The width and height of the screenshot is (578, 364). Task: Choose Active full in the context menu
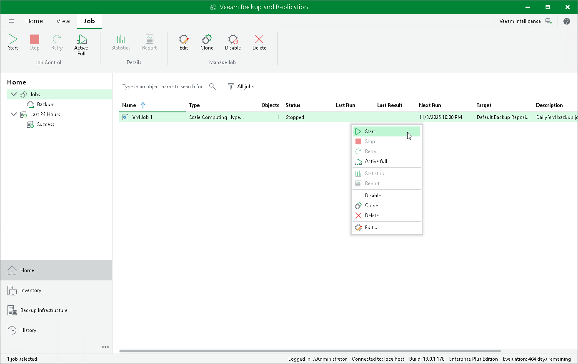[387, 161]
